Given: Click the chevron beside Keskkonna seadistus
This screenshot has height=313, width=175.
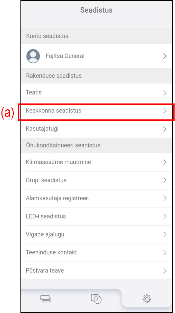Looking at the screenshot, I should (x=165, y=111).
